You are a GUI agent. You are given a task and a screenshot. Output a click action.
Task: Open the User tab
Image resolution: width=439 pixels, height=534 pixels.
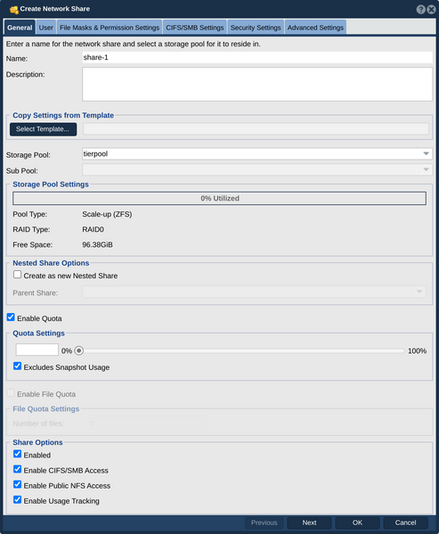pos(46,28)
